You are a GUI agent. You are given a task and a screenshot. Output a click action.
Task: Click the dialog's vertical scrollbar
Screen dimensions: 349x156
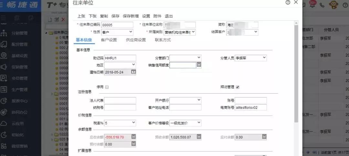tap(296, 74)
